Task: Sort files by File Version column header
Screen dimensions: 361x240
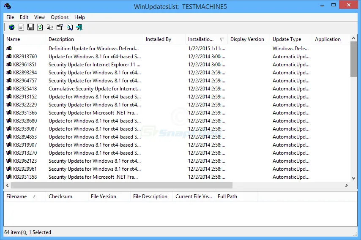Action: pos(109,196)
